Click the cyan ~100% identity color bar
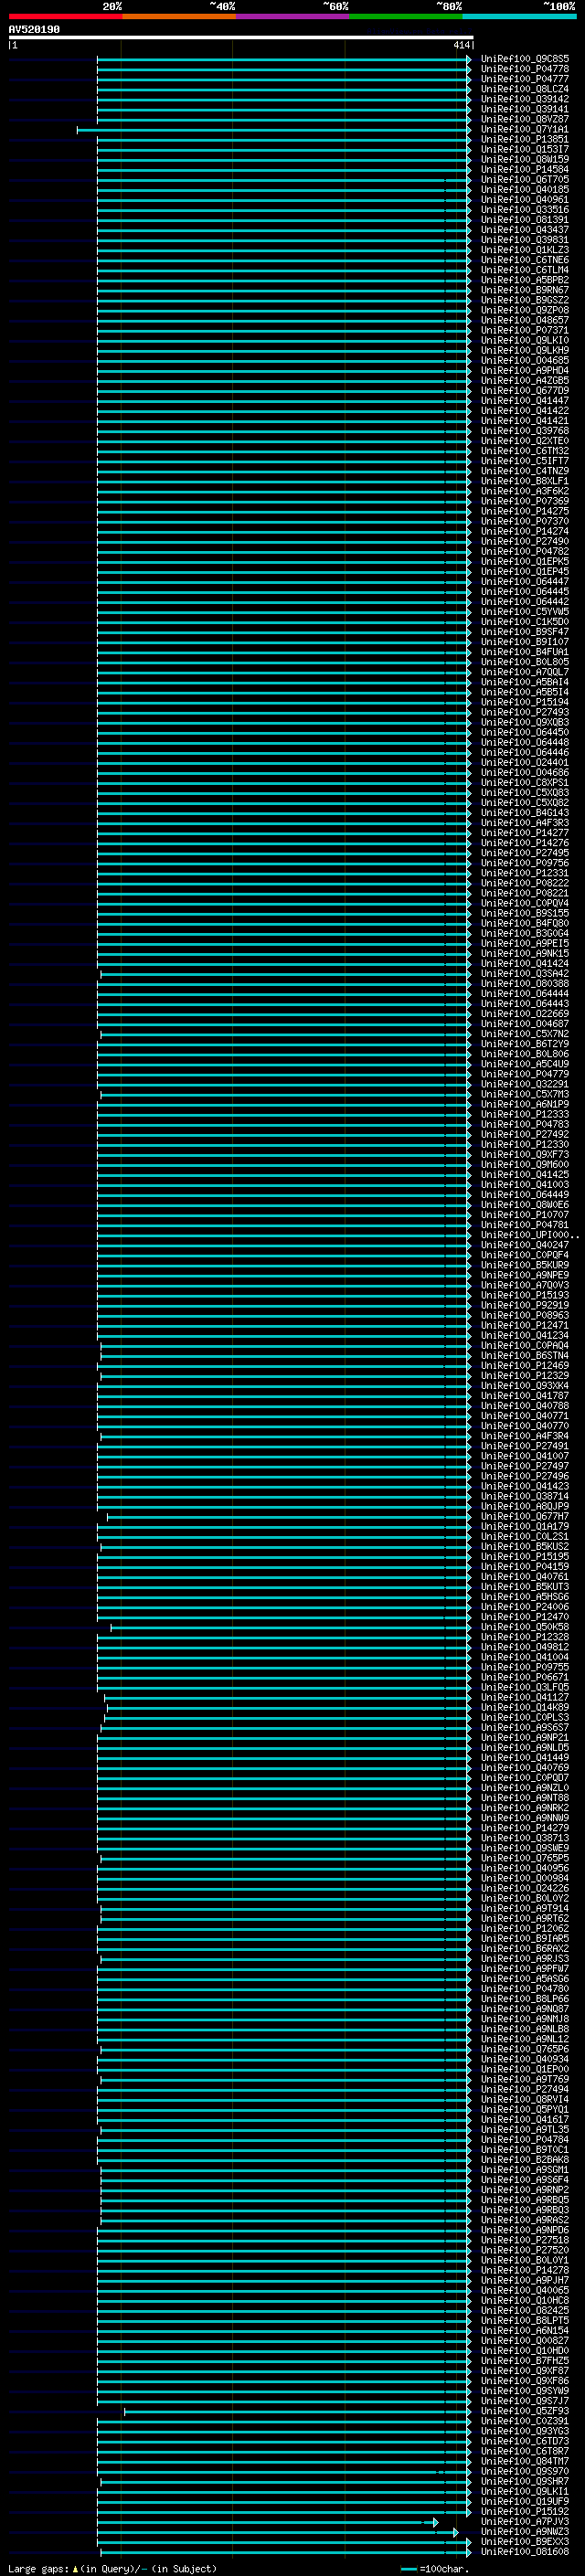The image size is (585, 2576). [x=519, y=16]
